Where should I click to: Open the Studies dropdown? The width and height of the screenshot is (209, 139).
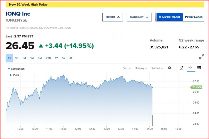(x=156, y=68)
